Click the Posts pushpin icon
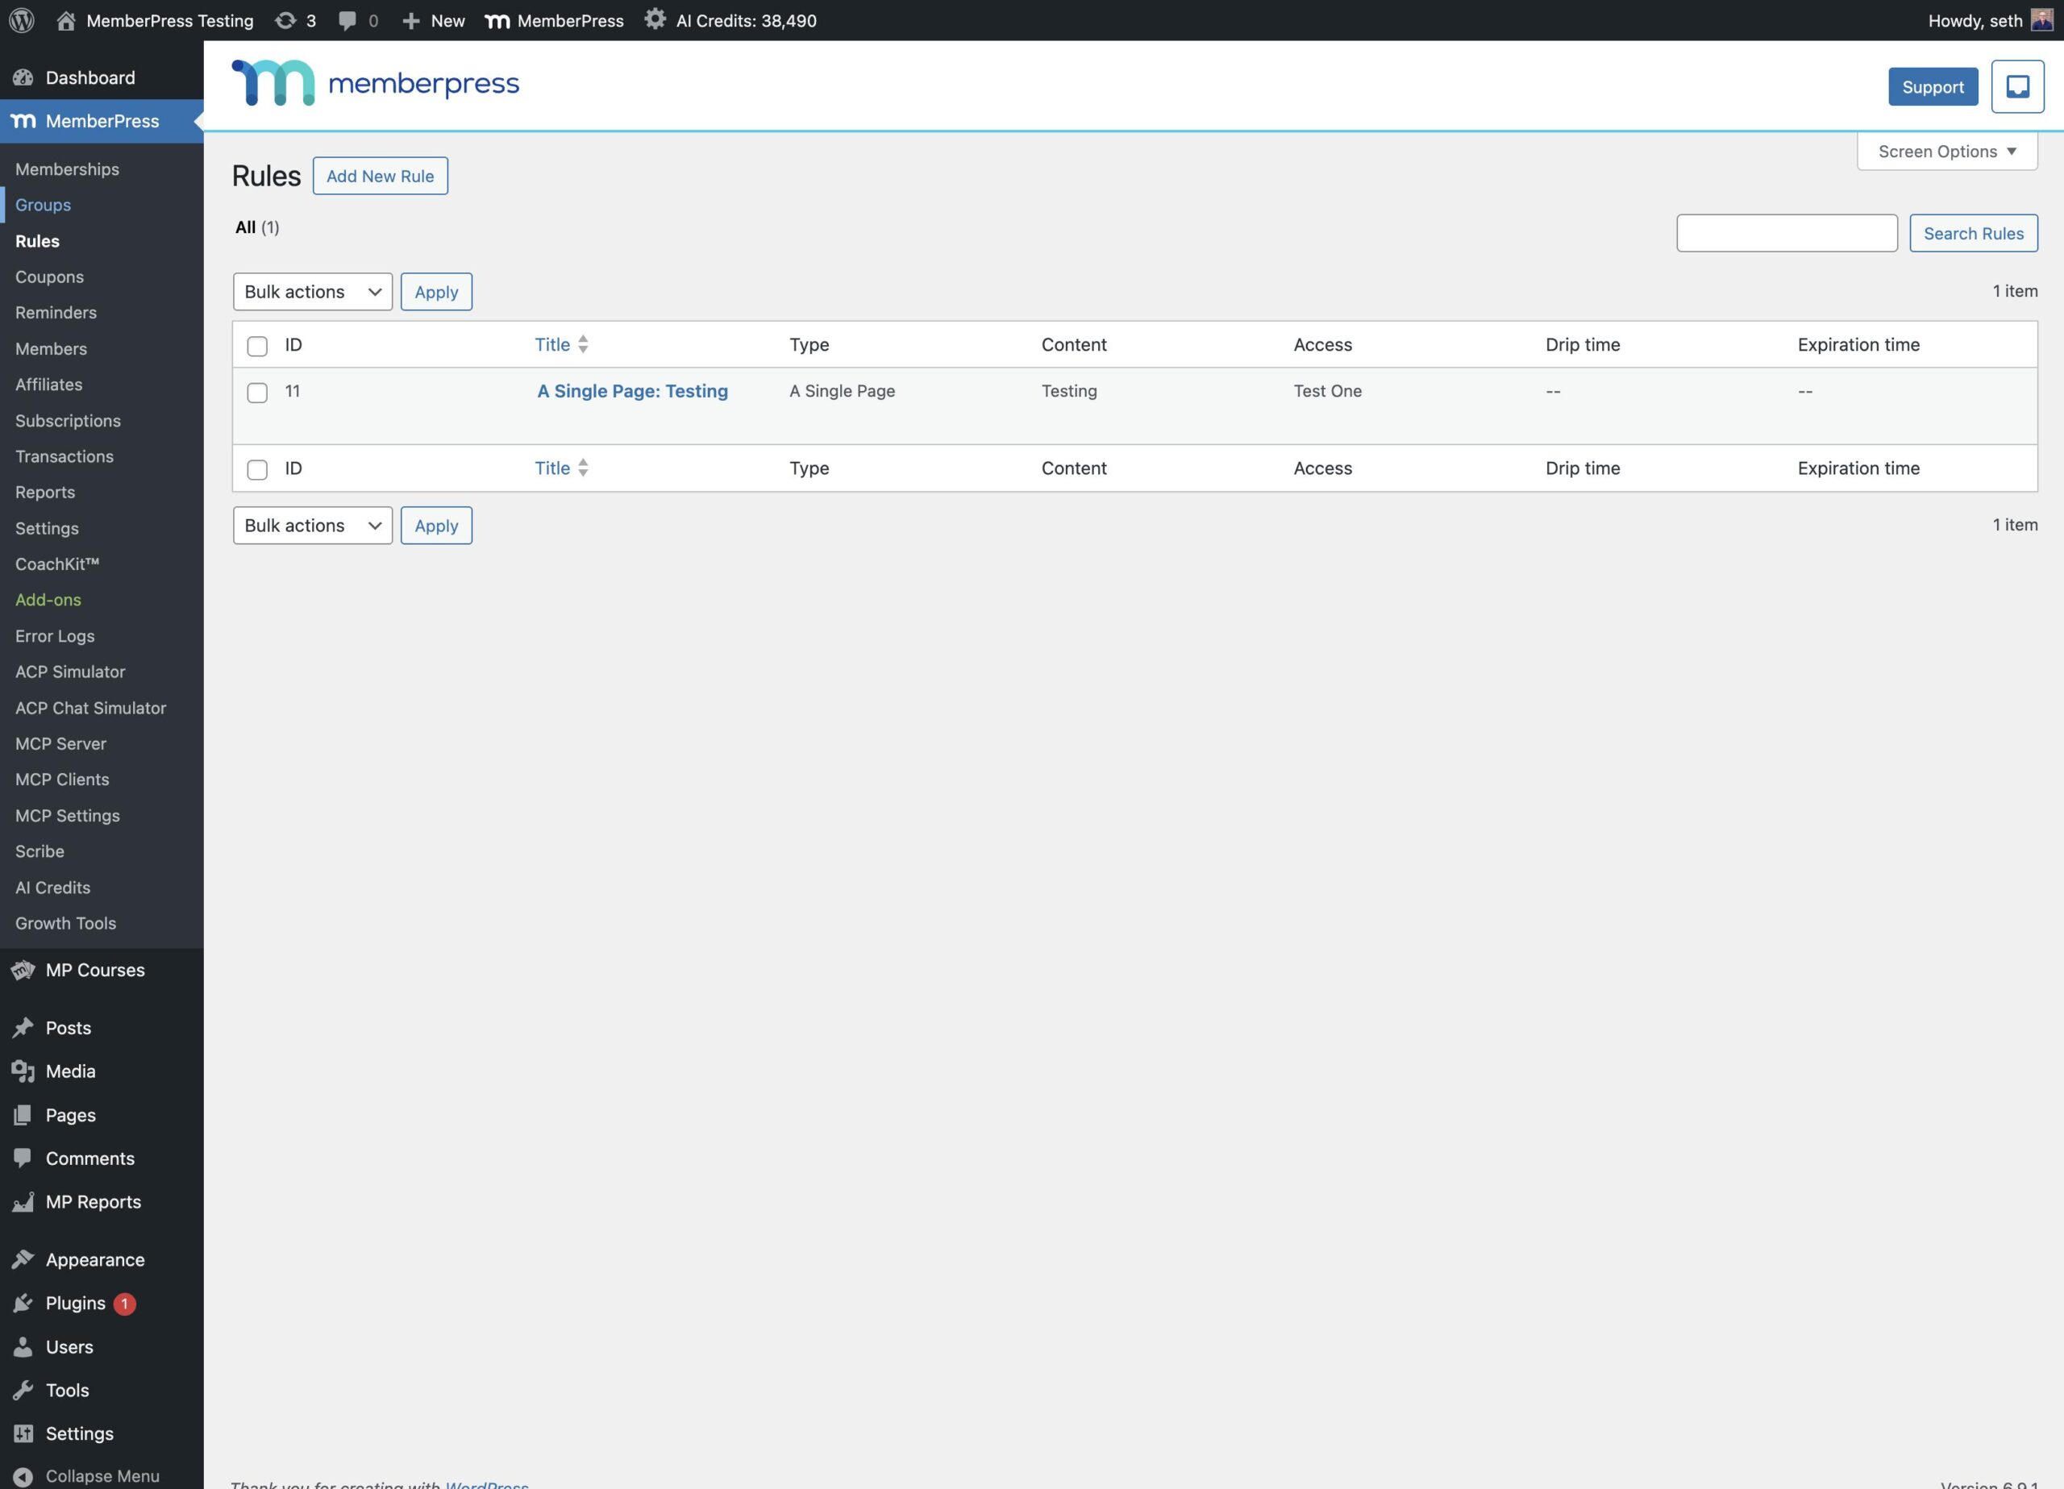This screenshot has width=2064, height=1489. (23, 1028)
